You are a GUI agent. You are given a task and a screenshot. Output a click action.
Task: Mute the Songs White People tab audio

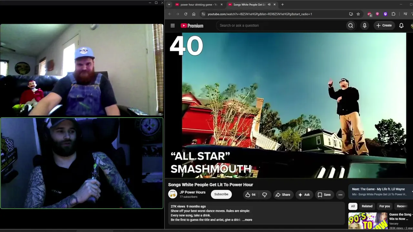coord(269,5)
